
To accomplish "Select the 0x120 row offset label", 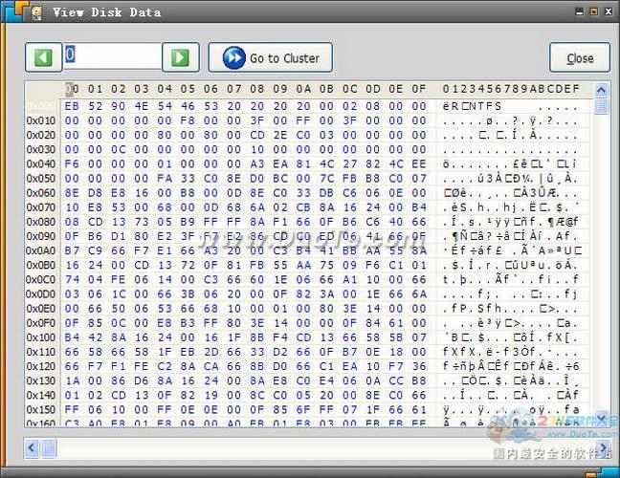I will point(41,366).
